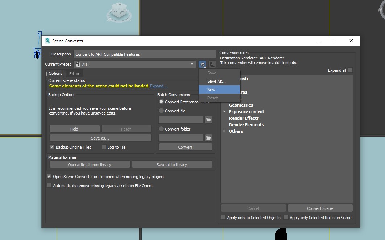Click the folder icon beside Convert file
This screenshot has height=240, width=385.
208,120
